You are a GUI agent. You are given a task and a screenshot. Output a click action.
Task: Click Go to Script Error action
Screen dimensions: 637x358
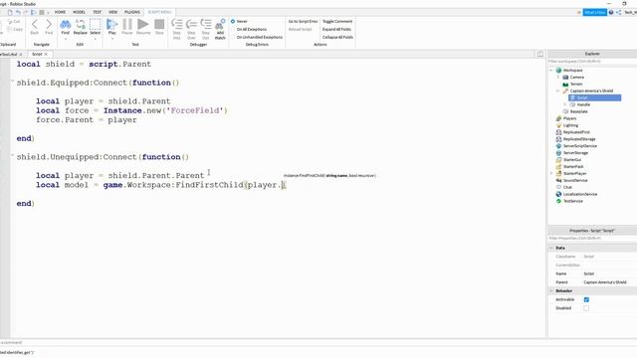tap(303, 21)
